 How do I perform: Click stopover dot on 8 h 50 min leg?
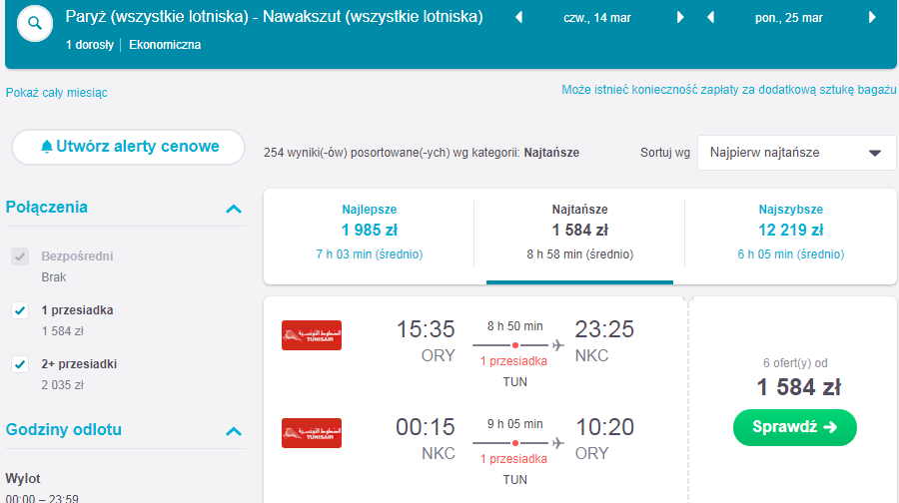click(515, 345)
